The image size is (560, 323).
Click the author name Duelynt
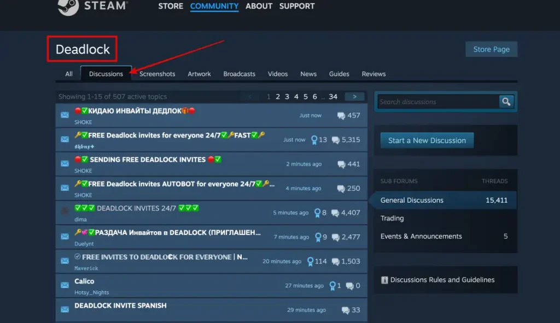[84, 244]
